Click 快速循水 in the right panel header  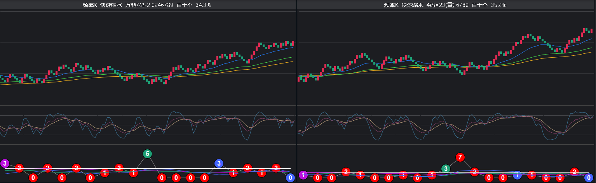coord(413,5)
